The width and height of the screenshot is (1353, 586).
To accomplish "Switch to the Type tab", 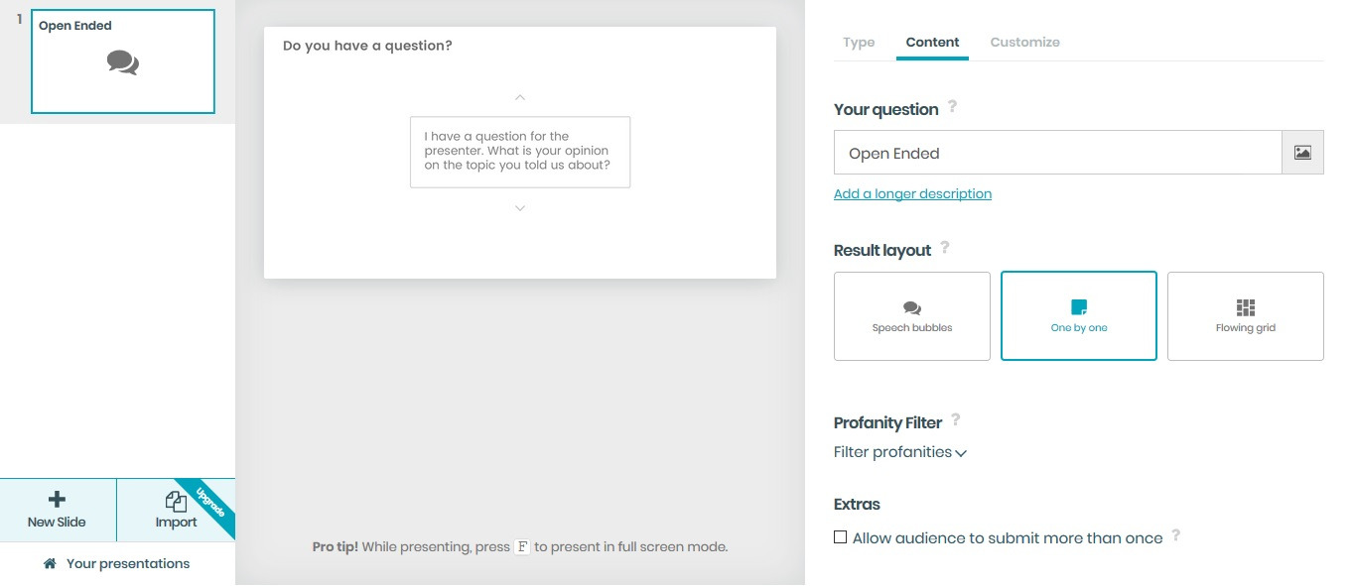I will tap(859, 42).
